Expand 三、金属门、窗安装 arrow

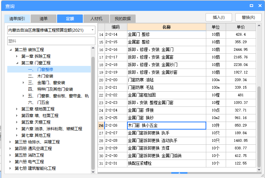coord(23,83)
